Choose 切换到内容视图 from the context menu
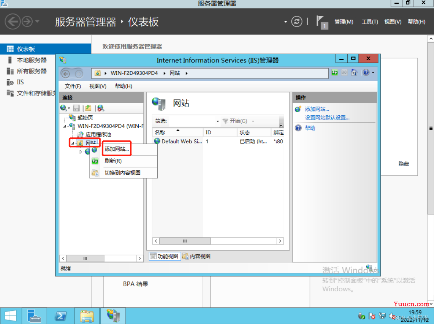 (x=122, y=173)
